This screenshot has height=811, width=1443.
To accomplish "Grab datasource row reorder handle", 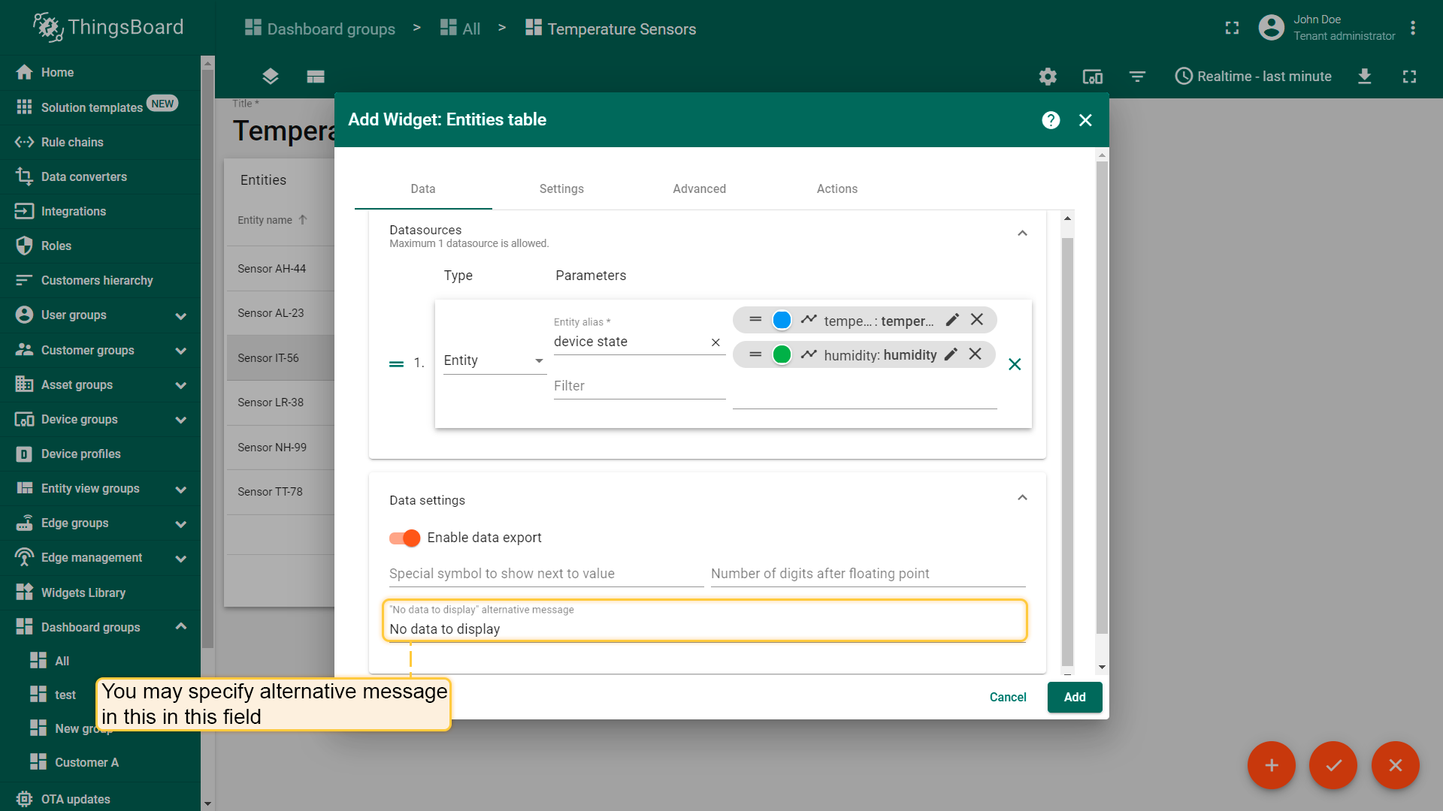I will pos(396,363).
